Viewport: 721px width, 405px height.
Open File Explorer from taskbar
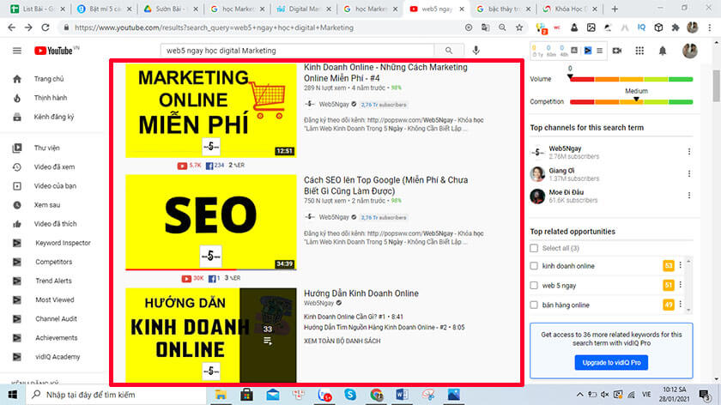tap(221, 395)
